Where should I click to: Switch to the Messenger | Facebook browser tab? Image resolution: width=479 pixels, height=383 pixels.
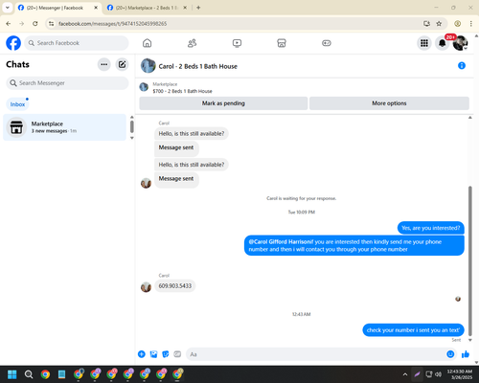pos(58,8)
